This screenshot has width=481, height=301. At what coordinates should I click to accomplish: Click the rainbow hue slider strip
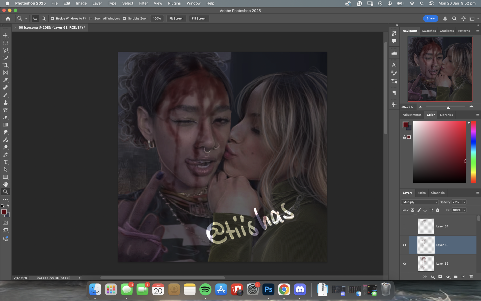pyautogui.click(x=473, y=152)
